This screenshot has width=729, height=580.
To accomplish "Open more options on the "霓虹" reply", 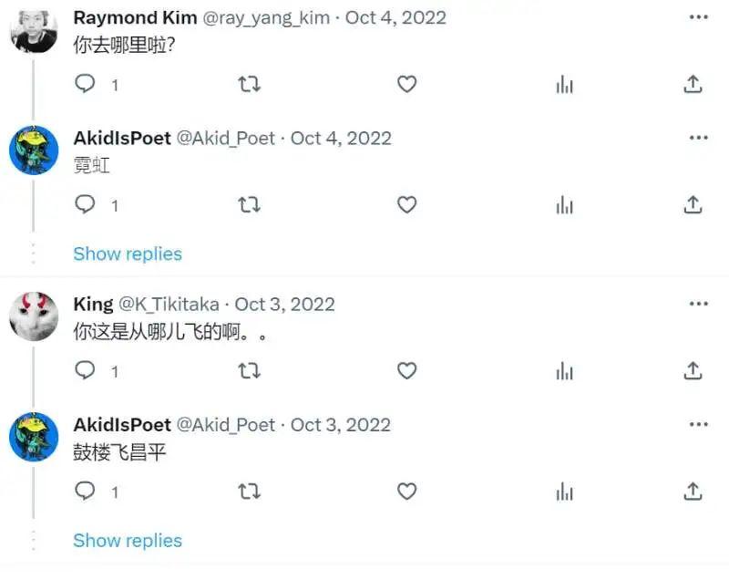I will [699, 138].
